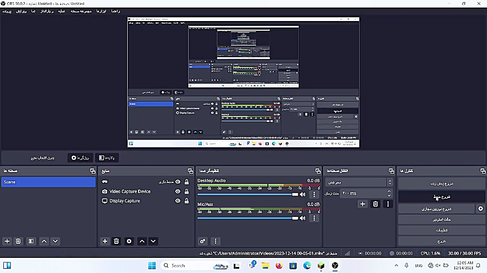487x273 pixels.
Task: Hide the Display Capture source
Action: coord(177,201)
